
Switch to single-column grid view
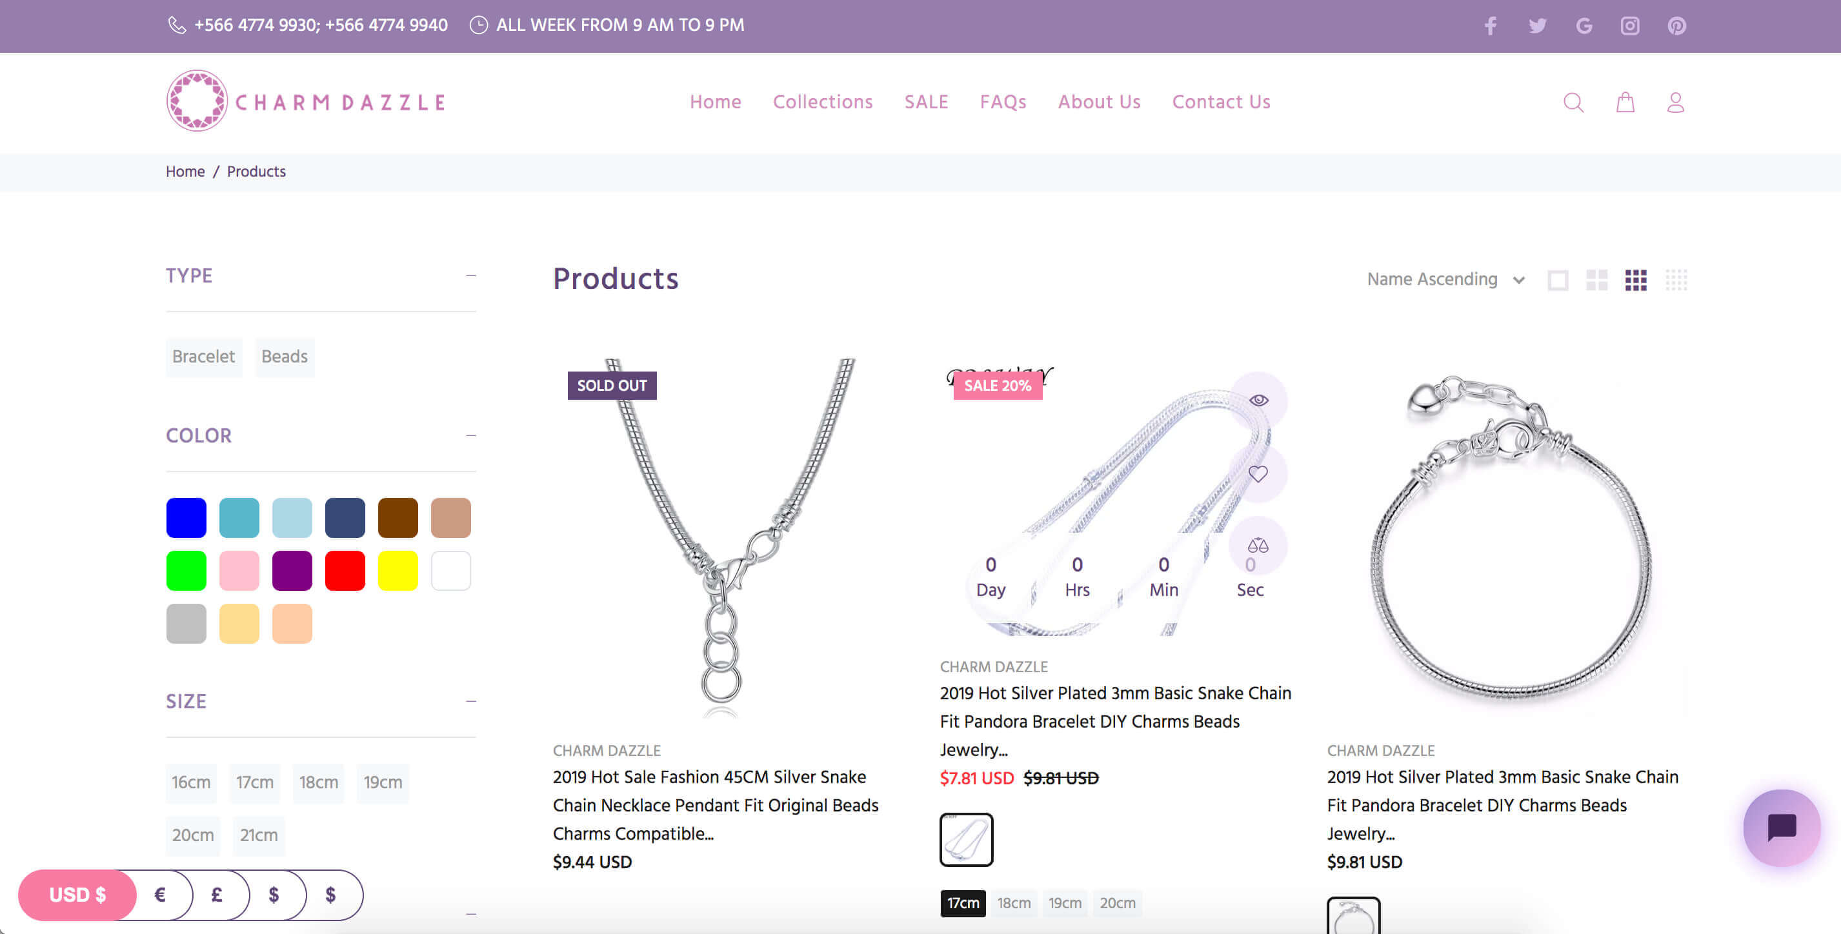click(x=1558, y=280)
